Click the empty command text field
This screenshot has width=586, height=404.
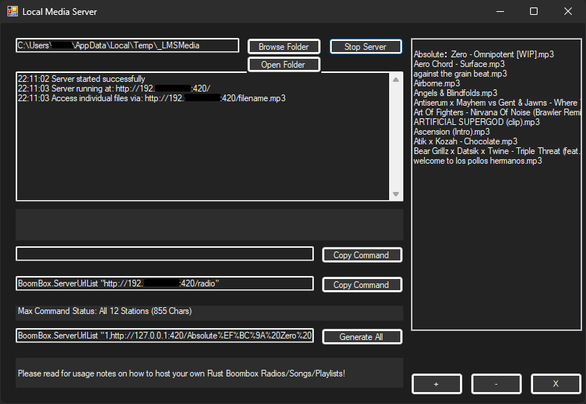[x=165, y=254]
